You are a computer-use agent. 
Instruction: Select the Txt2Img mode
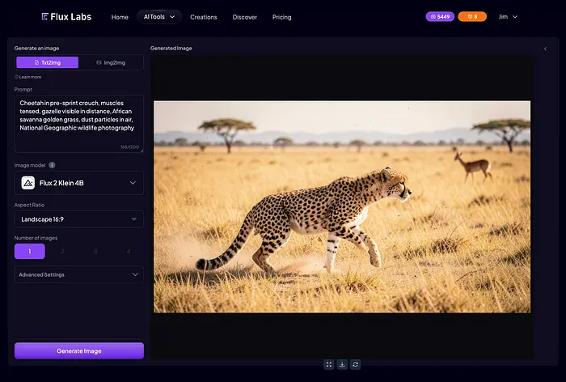47,62
